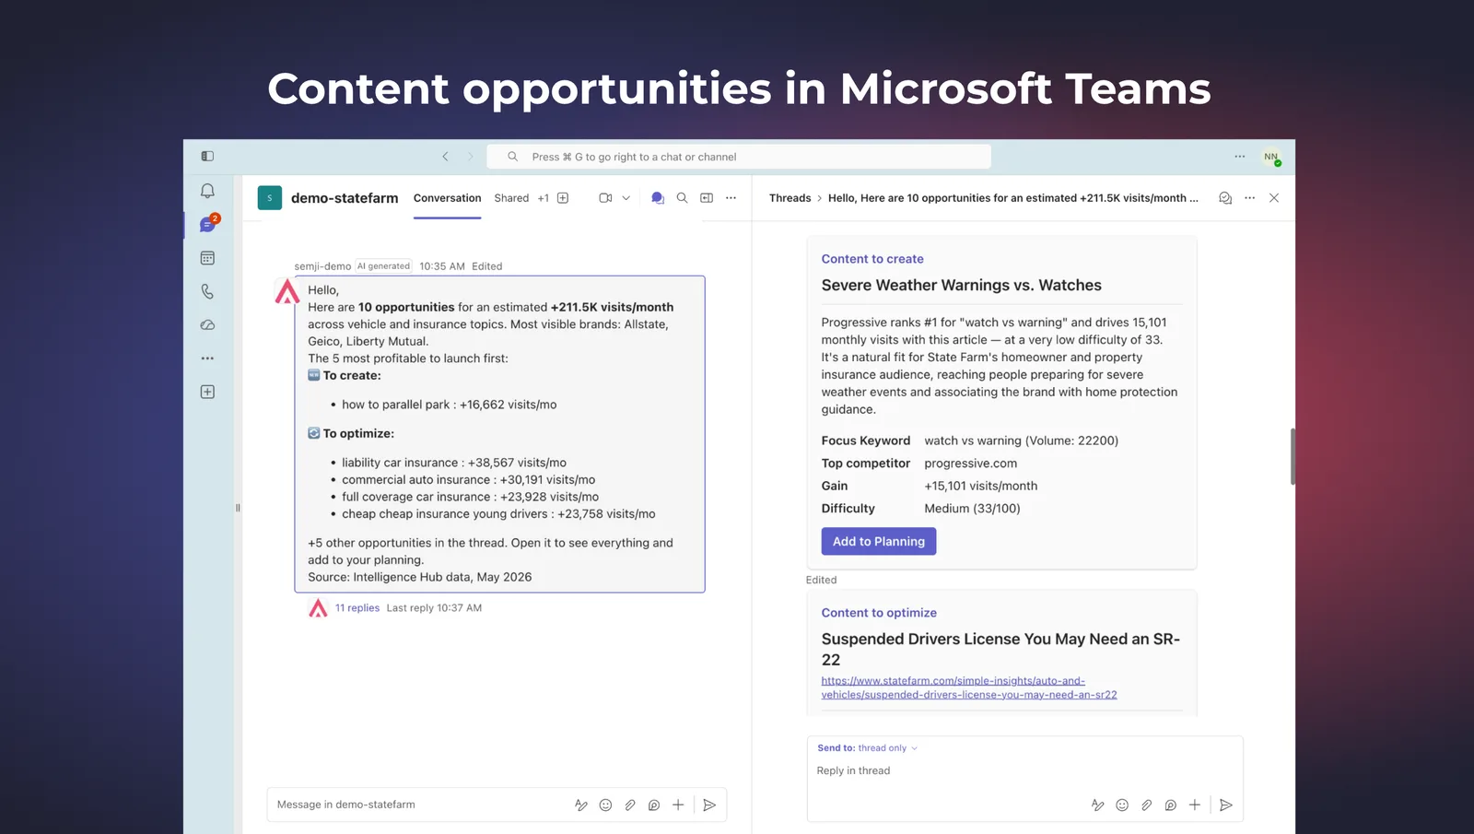Click the Threads breadcrumb
Screen dimensions: 1474x834
tap(790, 198)
